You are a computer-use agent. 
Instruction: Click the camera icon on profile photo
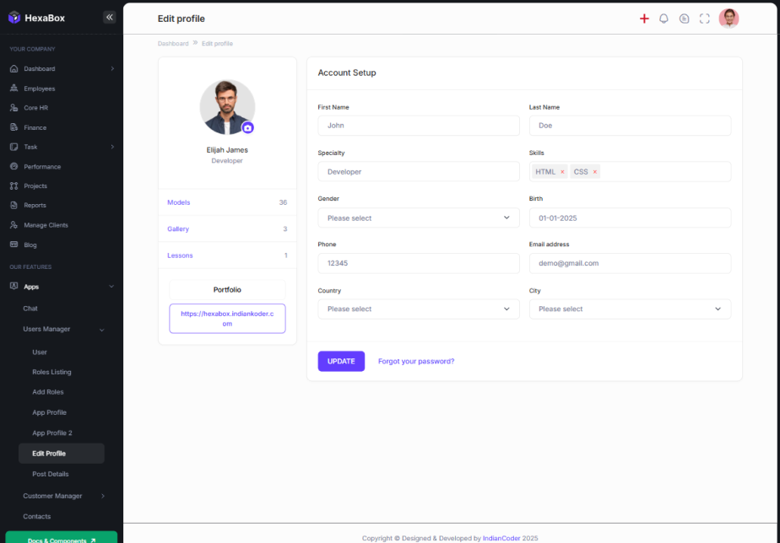click(x=247, y=127)
